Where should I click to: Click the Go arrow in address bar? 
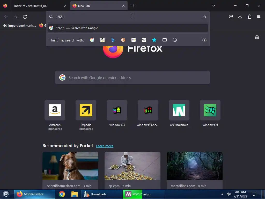coord(204,17)
